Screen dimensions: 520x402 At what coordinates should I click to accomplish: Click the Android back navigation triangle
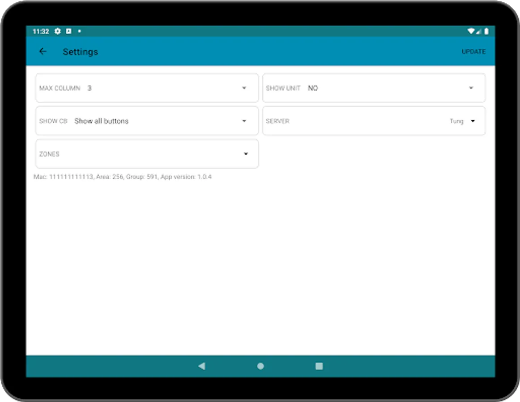point(201,366)
